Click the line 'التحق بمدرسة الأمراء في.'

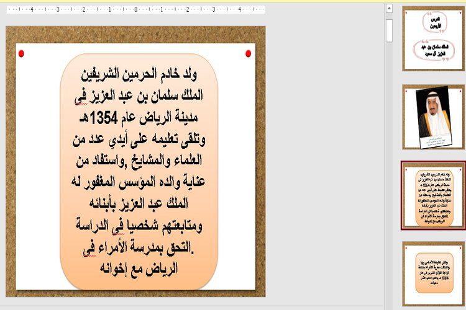coord(139,248)
